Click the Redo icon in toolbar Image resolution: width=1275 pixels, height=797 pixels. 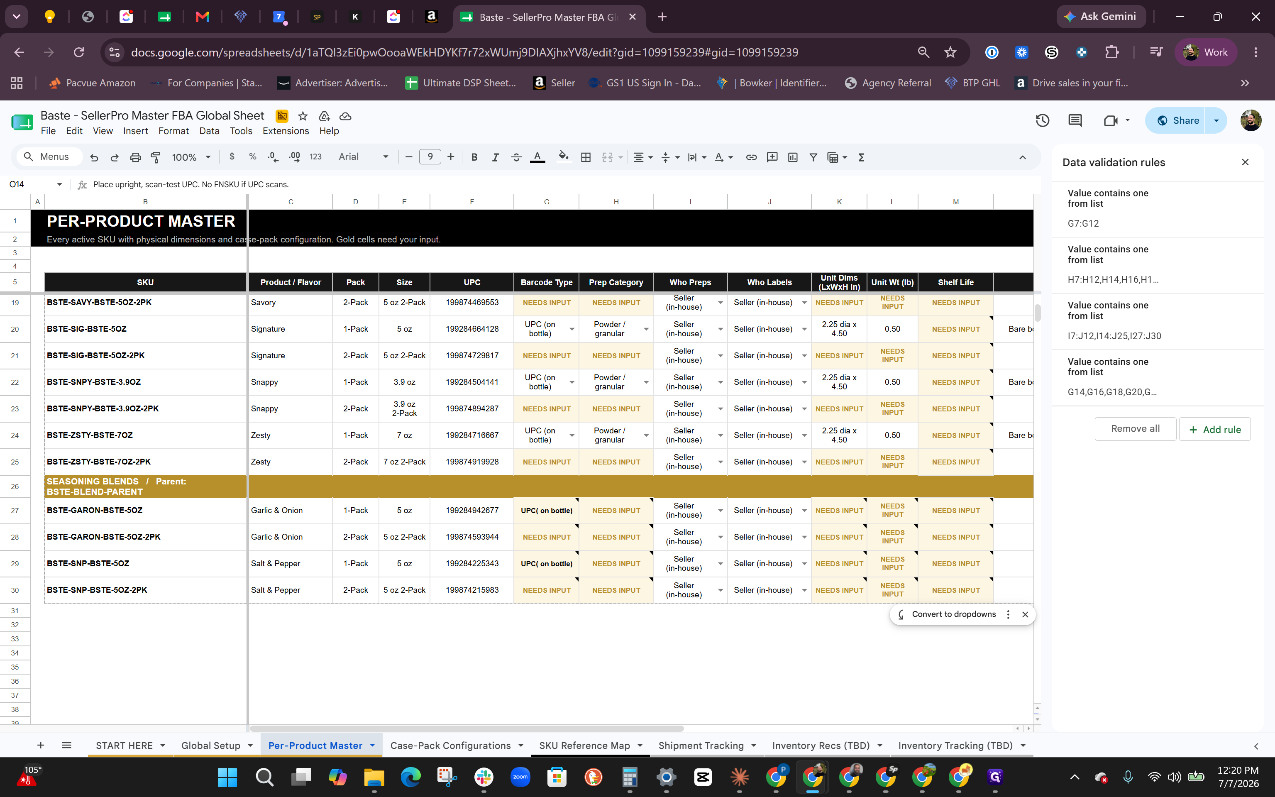tap(114, 157)
